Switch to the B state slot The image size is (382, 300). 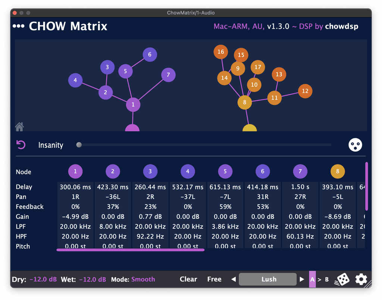pyautogui.click(x=327, y=280)
